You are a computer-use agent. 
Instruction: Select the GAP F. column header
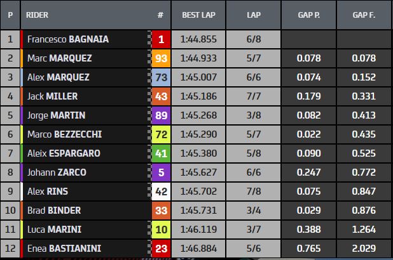click(x=364, y=14)
